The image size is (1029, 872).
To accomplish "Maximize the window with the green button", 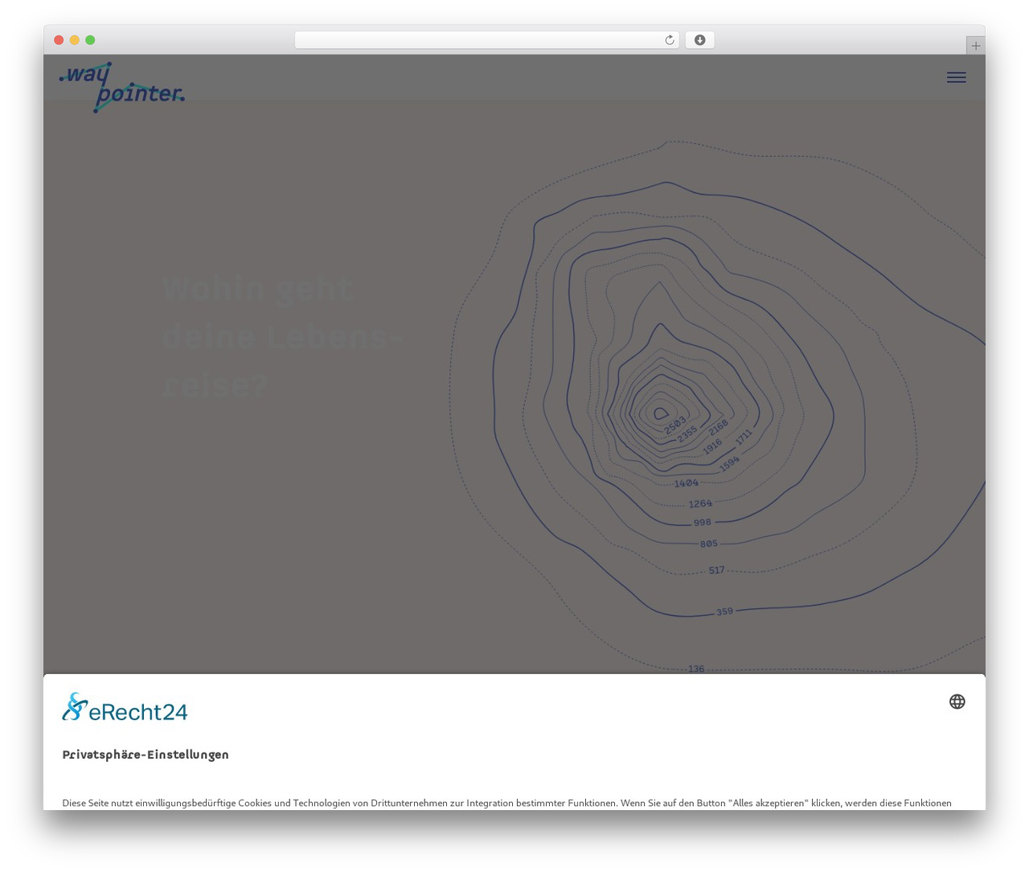I will [90, 40].
